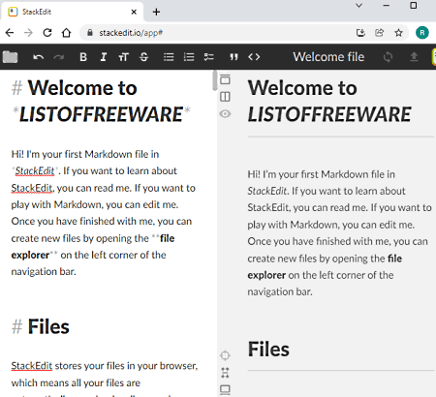Click the bold 'file' text in the editor pane
436x397 pixels.
(x=168, y=238)
